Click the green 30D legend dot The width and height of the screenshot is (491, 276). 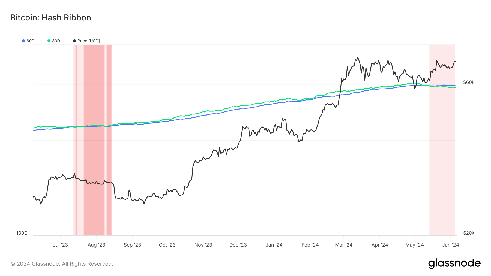coord(49,41)
